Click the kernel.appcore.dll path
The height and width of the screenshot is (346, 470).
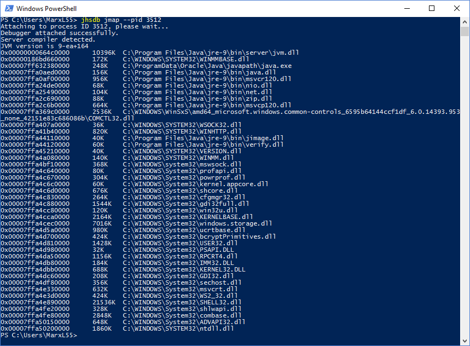[195, 184]
